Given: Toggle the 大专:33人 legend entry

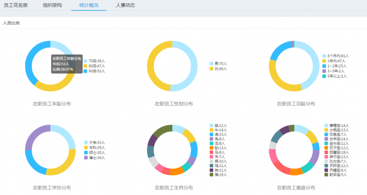Looking at the screenshot, I should click(94, 143).
